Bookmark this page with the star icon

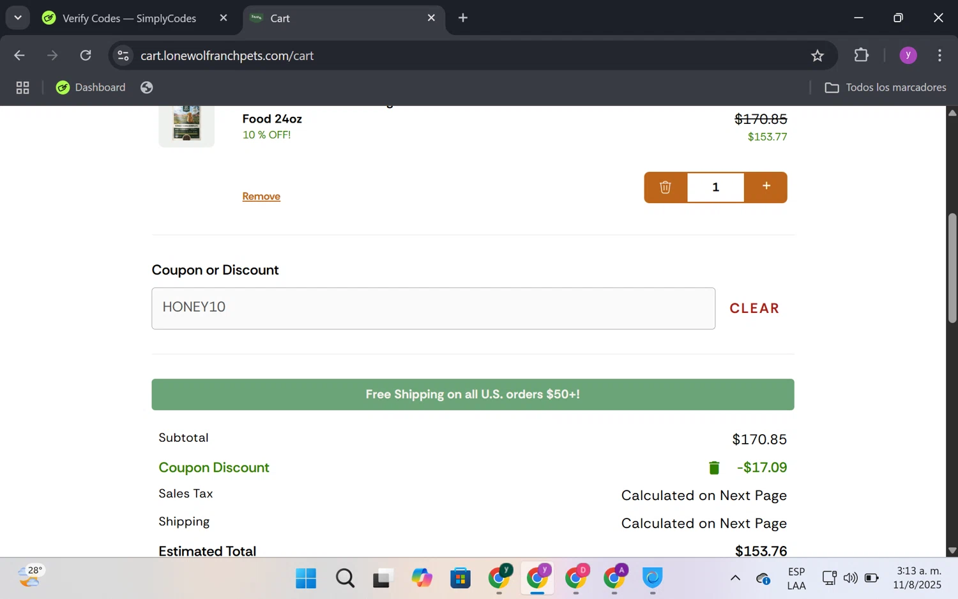tap(817, 56)
